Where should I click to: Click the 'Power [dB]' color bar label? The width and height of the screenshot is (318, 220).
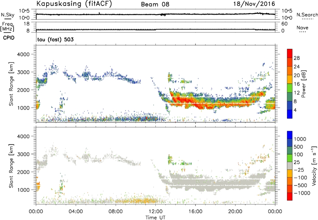(x=303, y=84)
